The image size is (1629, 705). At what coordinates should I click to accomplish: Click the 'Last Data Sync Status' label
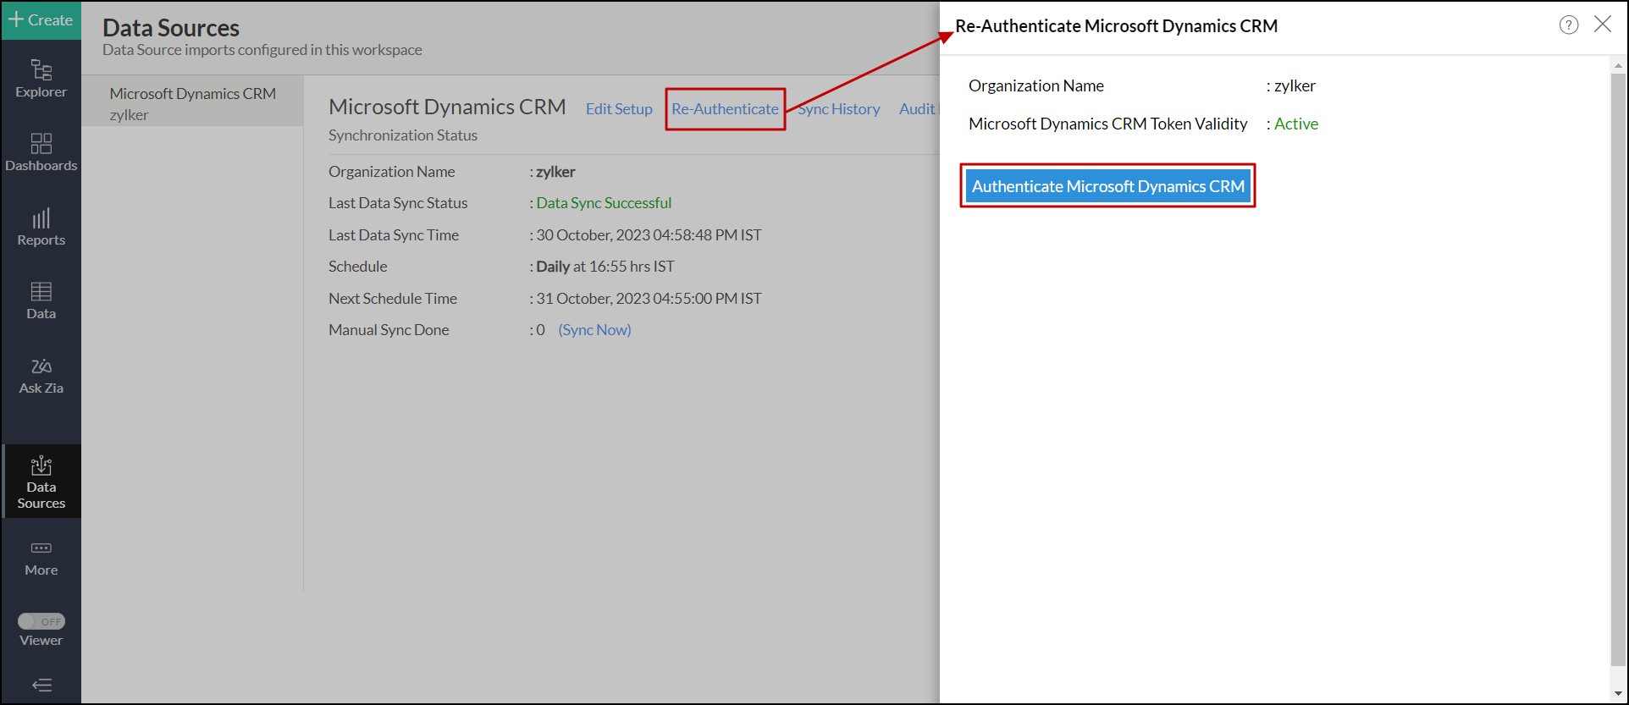pyautogui.click(x=398, y=203)
